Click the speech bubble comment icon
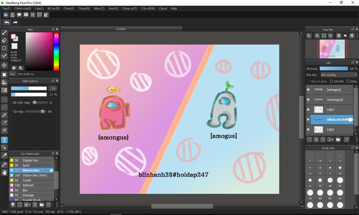The image size is (359, 215). [19, 15]
